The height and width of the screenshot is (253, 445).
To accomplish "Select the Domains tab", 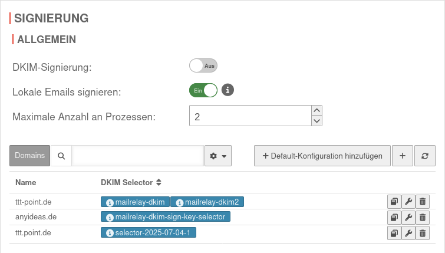I will click(29, 156).
